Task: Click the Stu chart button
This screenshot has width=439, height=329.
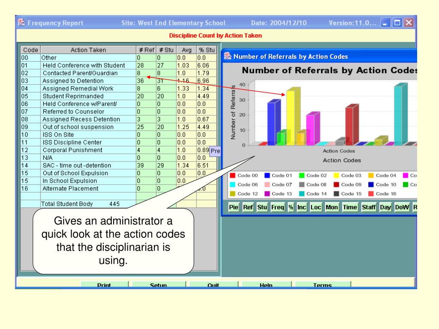Action: [262, 207]
